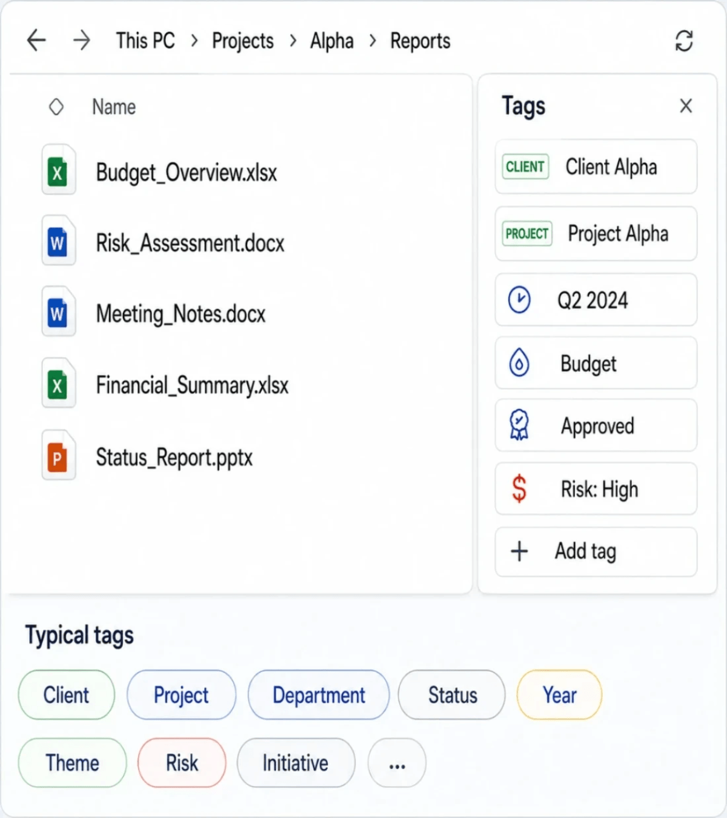This screenshot has height=818, width=727.
Task: Select the Budget tag label
Action: pos(588,364)
